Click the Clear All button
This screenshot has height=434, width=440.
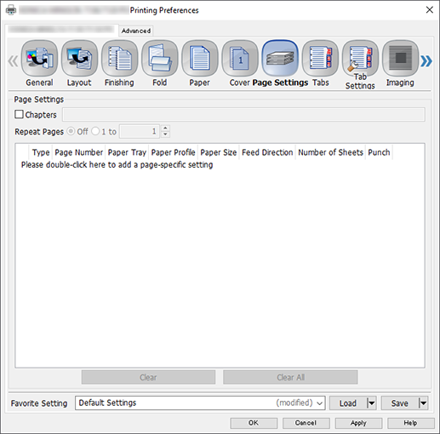coord(290,377)
